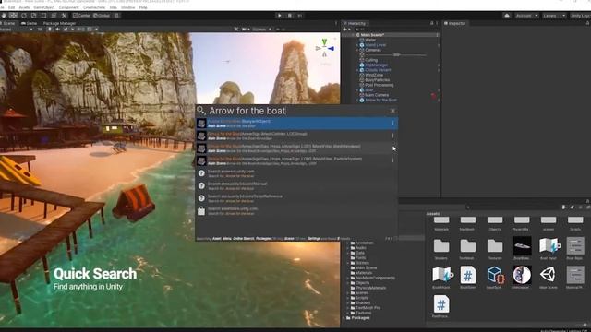Lock the Inspector panel
The height and width of the screenshot is (332, 591).
pyautogui.click(x=587, y=23)
